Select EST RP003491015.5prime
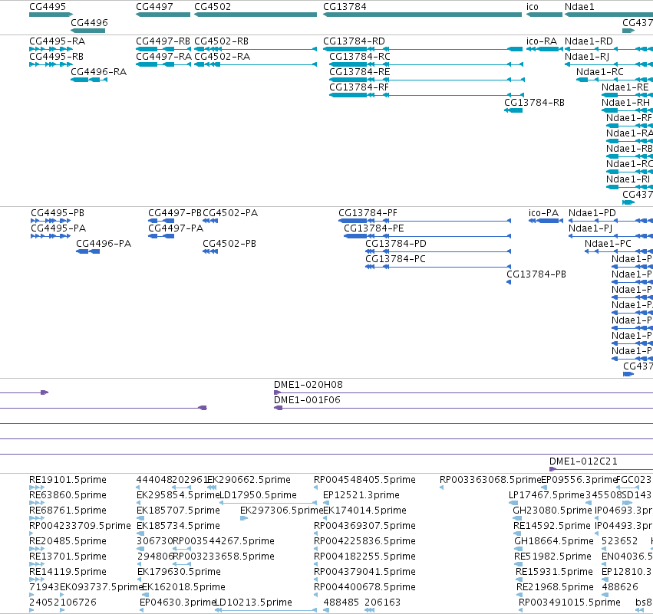The height and width of the screenshot is (614, 653). tap(520, 610)
